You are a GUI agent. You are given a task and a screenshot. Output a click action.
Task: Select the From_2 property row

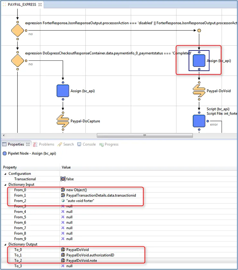coord(119,201)
